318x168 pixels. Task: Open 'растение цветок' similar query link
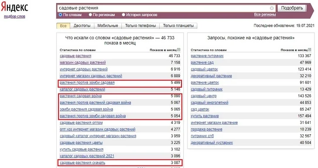pos(205,82)
